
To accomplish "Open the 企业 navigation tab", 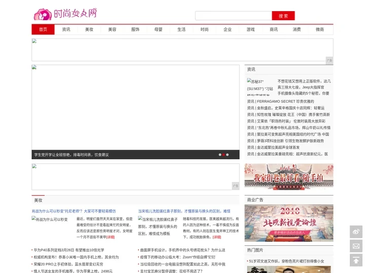I will [x=228, y=29].
